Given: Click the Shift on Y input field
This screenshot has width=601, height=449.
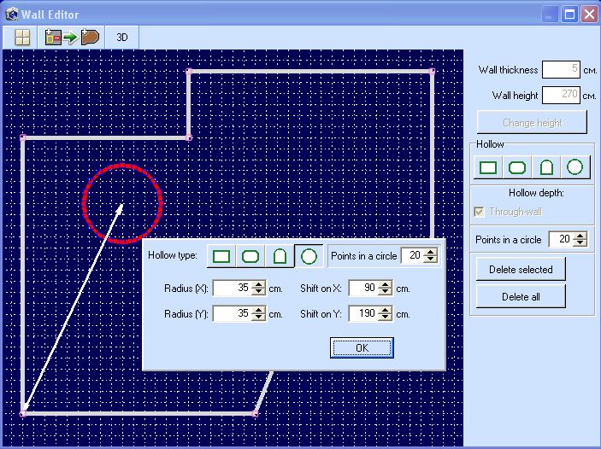Looking at the screenshot, I should [363, 314].
